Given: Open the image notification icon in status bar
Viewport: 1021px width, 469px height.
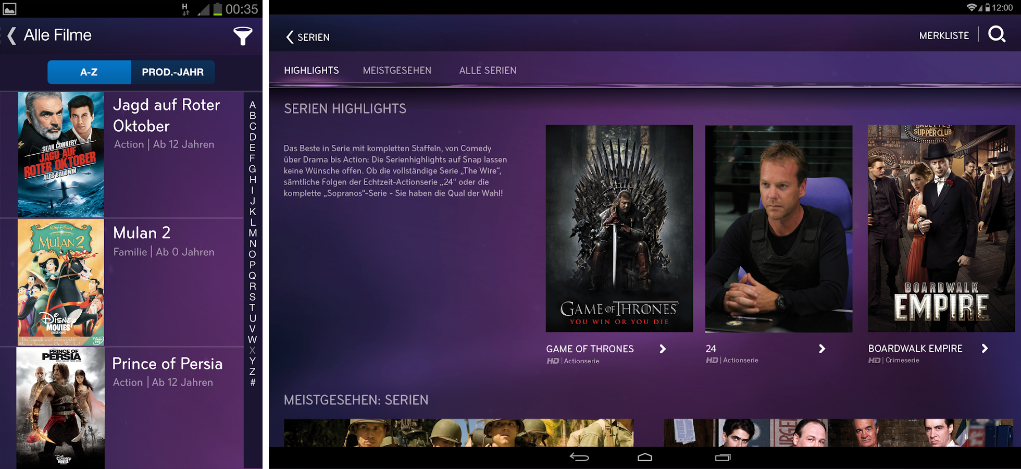Looking at the screenshot, I should click(9, 8).
